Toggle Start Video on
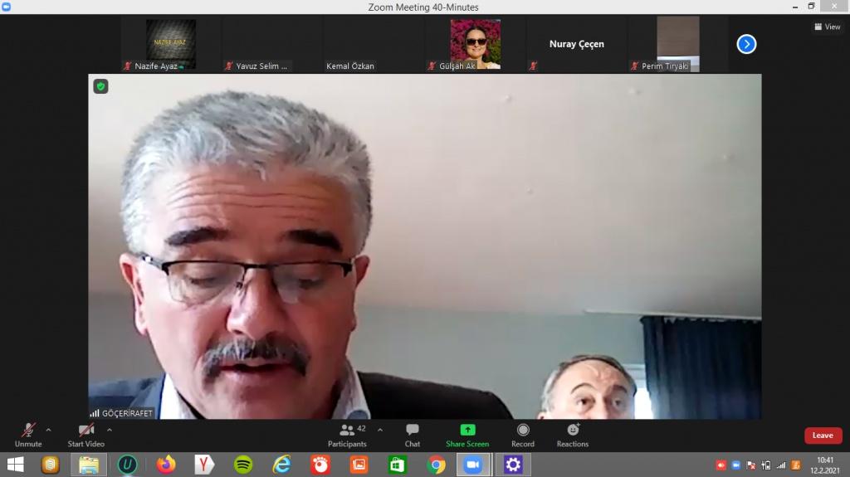Viewport: 850px width, 477px height. point(85,435)
